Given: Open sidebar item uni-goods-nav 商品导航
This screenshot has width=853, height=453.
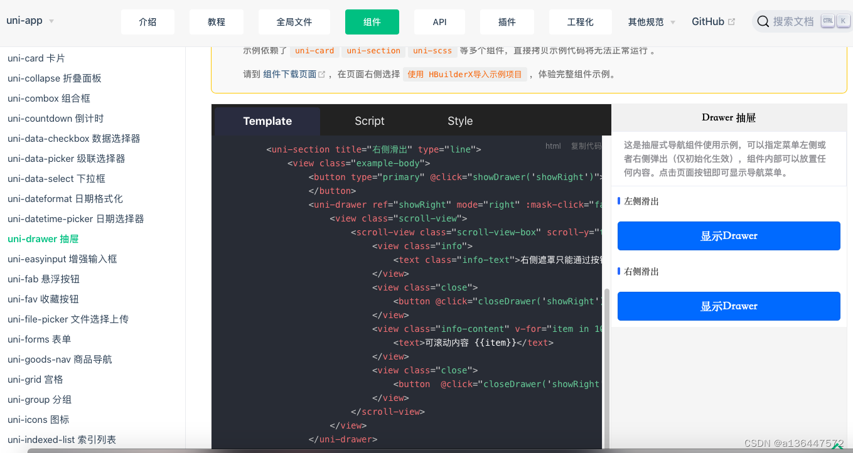Looking at the screenshot, I should click(60, 360).
